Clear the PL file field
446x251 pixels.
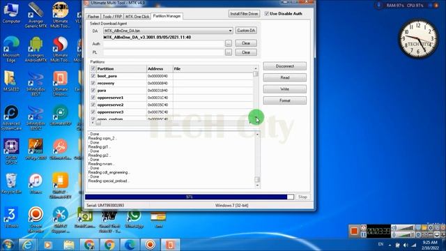[246, 52]
